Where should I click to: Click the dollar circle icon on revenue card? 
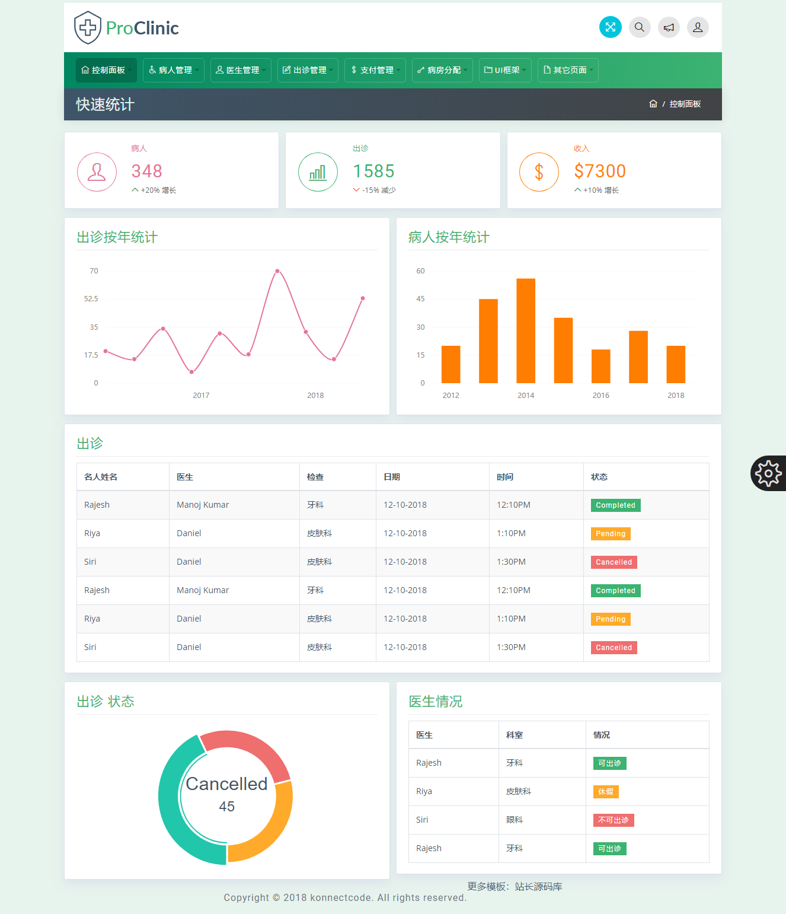pos(539,171)
